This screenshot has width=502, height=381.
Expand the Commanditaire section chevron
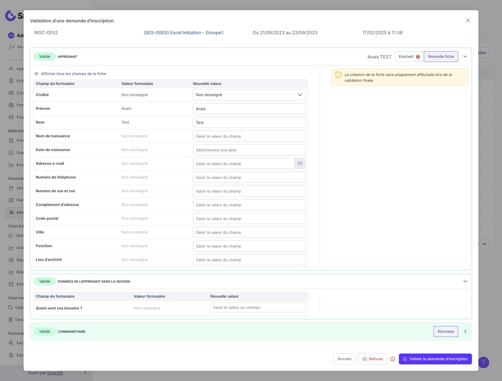465,331
